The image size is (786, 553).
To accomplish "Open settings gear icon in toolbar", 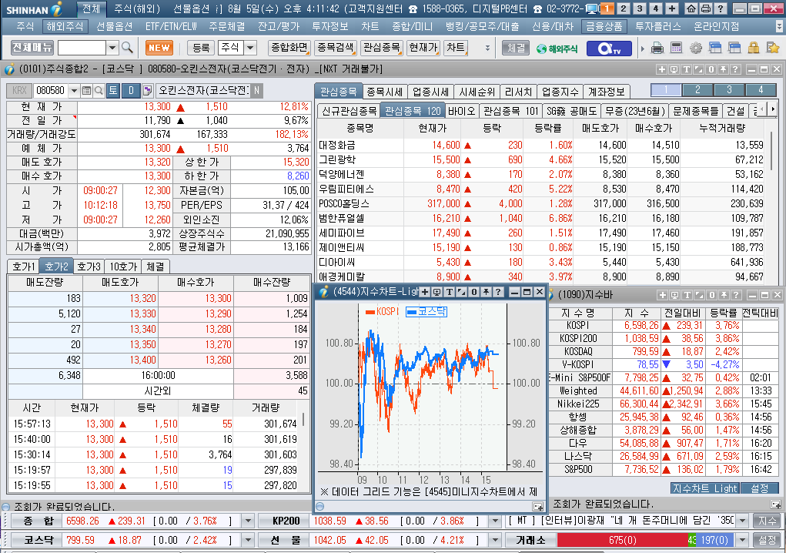I will (x=696, y=48).
